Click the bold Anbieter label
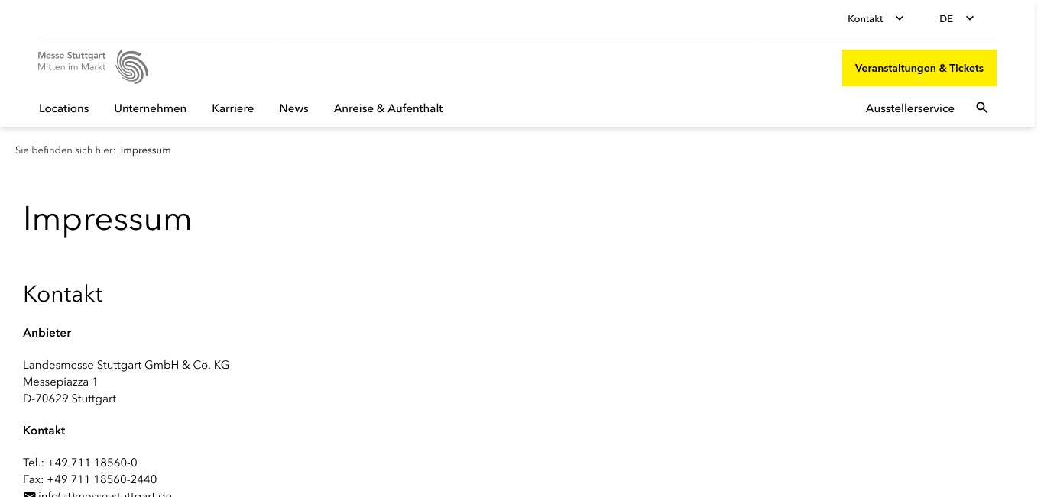 tap(47, 333)
